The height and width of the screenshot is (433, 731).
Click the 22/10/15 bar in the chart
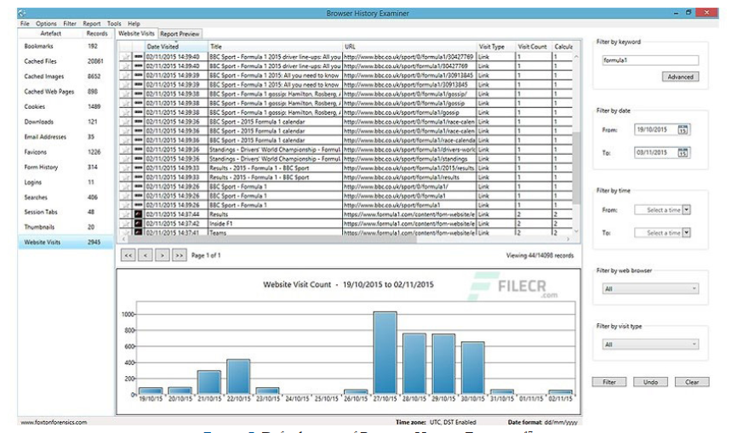[238, 377]
